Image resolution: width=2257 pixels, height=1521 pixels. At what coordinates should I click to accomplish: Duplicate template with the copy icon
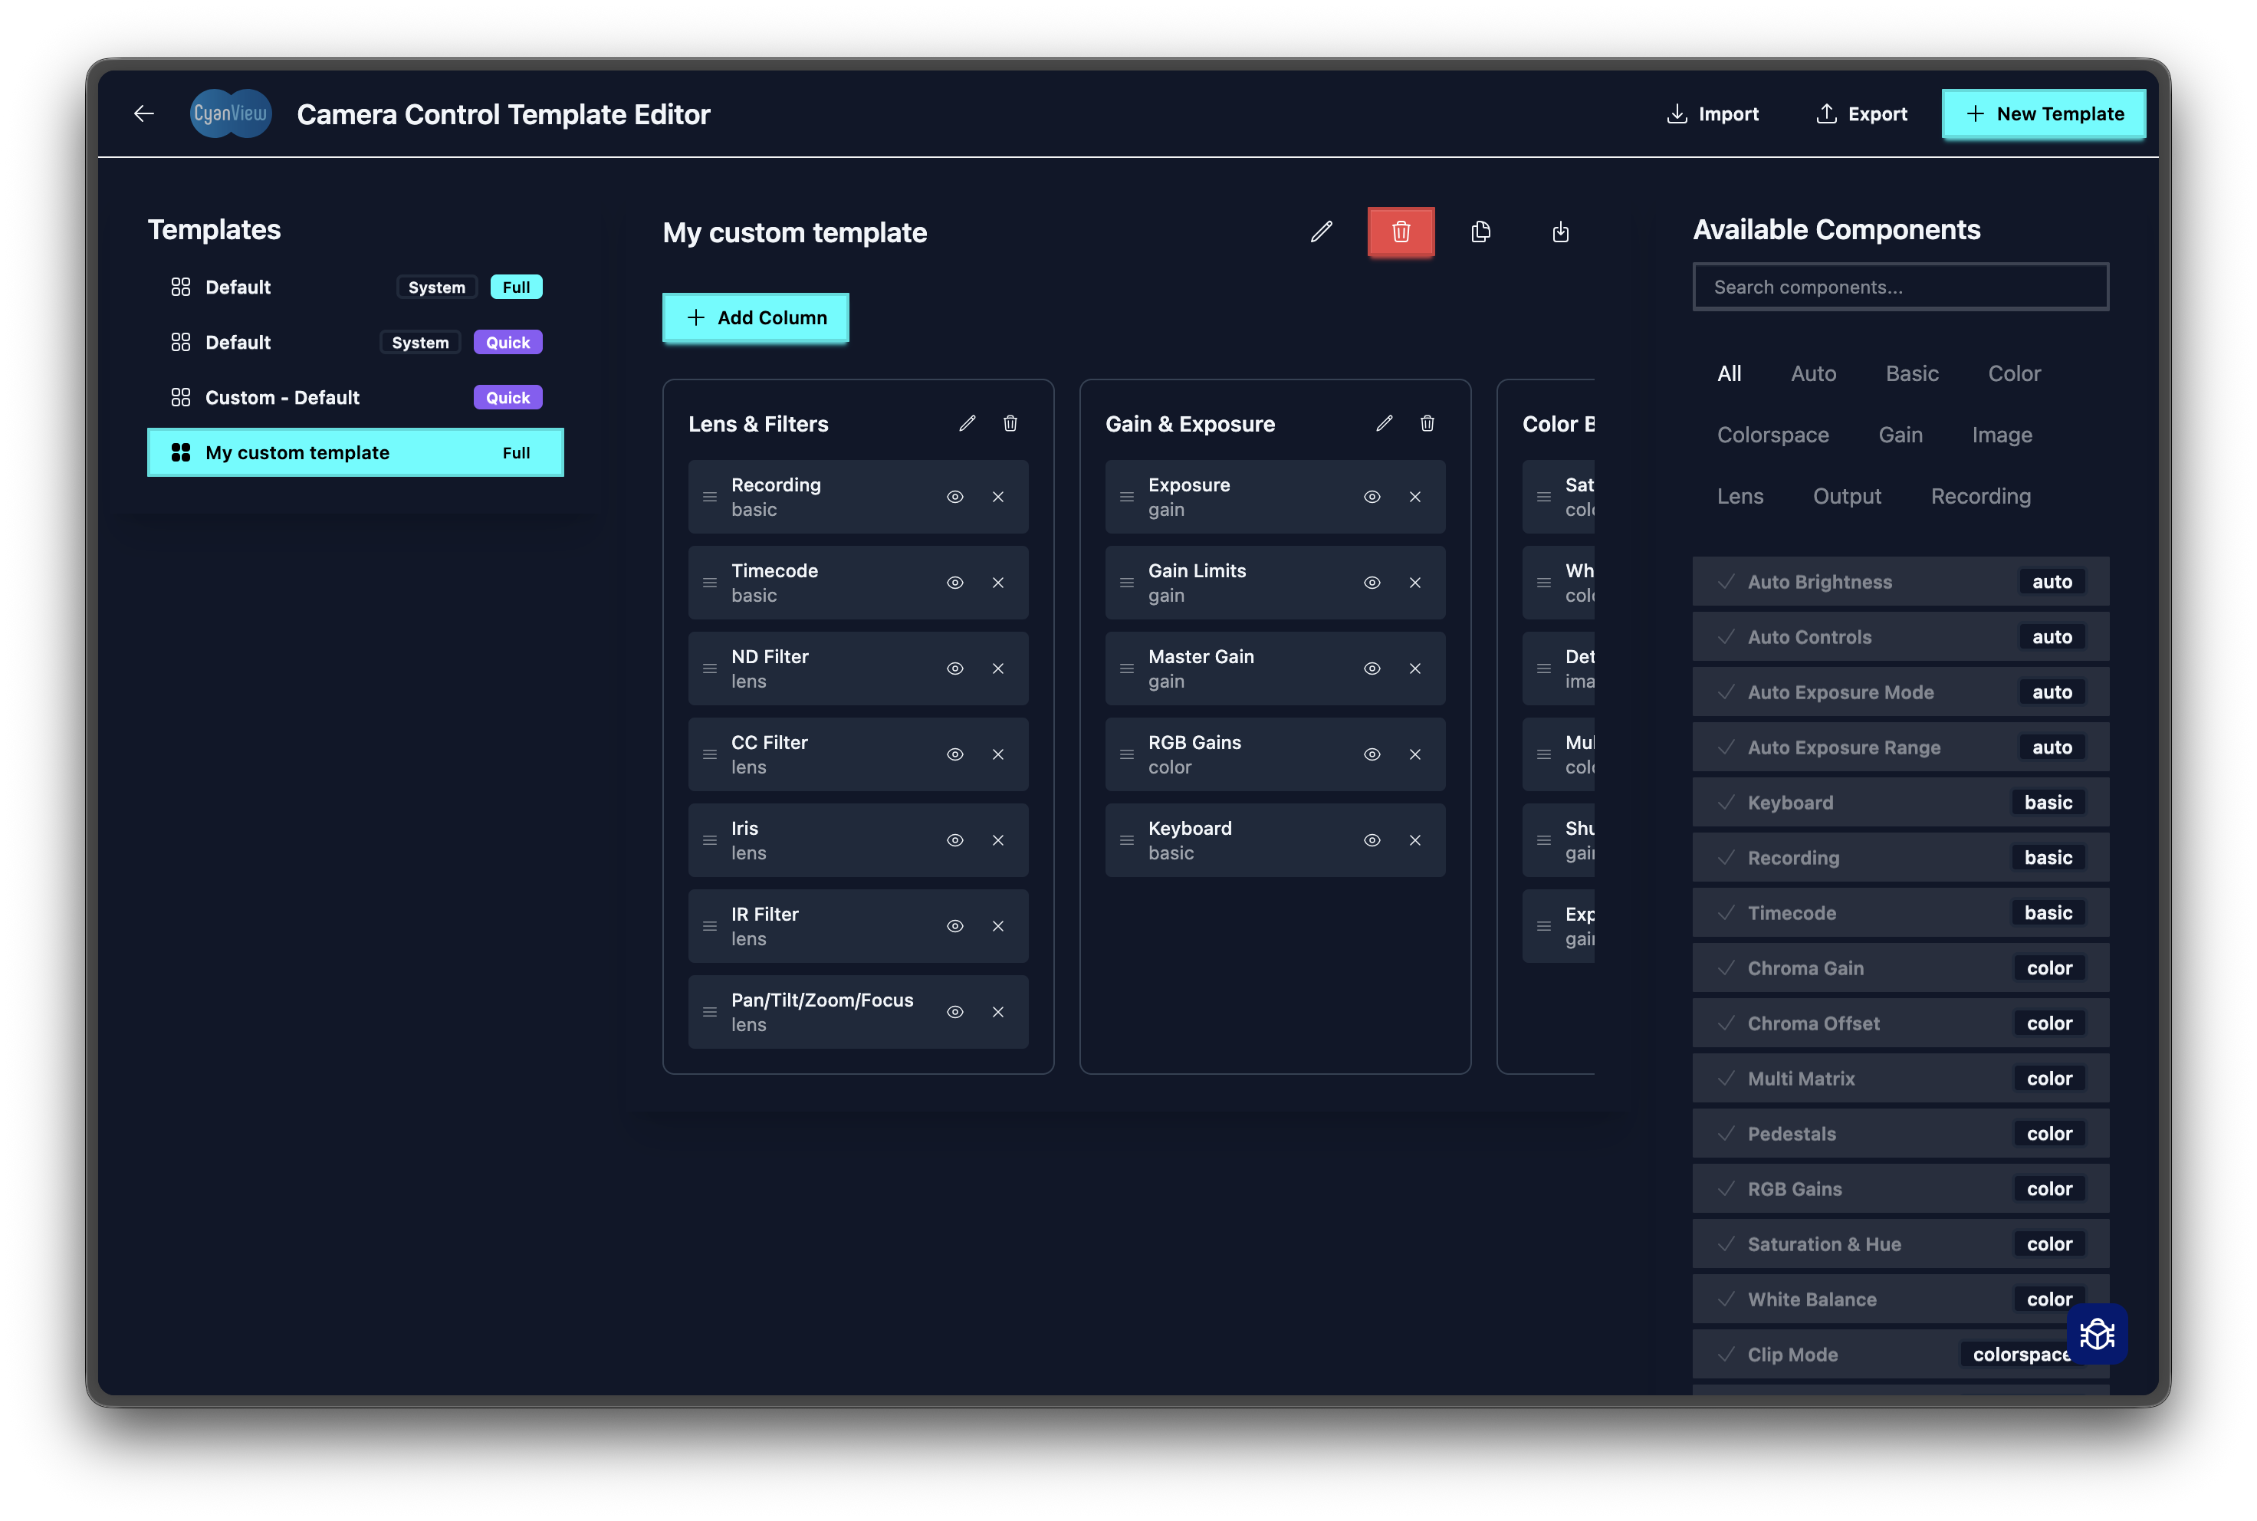(1480, 232)
